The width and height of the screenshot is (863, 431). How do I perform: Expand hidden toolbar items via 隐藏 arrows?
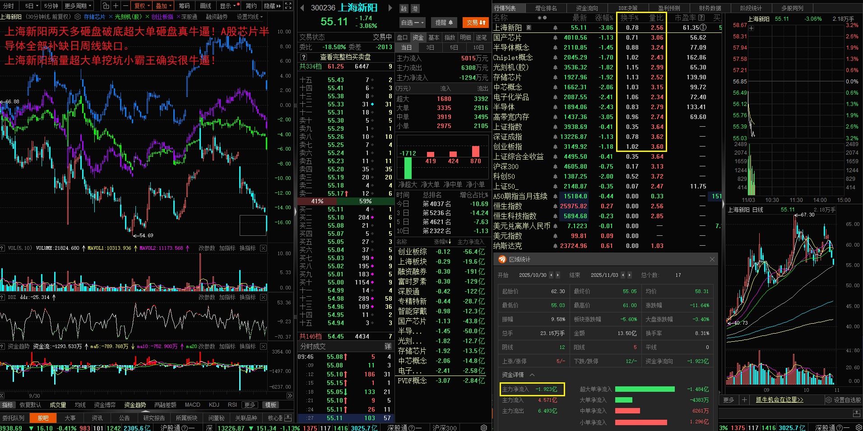pos(273,6)
